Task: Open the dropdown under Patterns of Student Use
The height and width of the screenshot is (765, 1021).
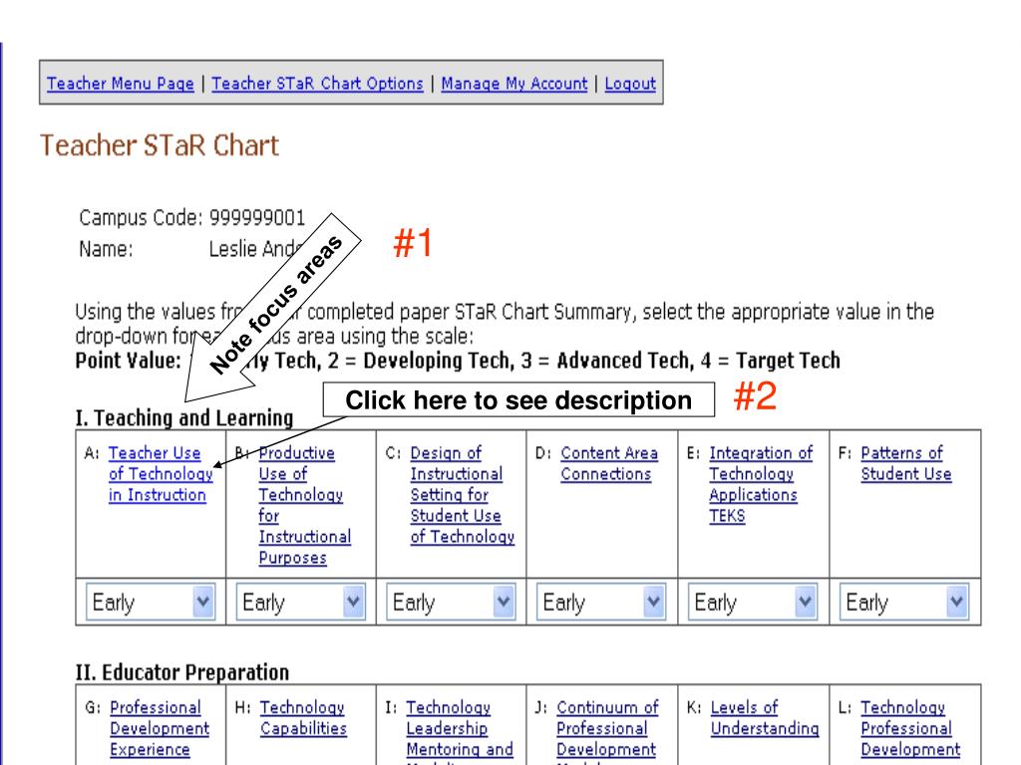Action: tap(903, 602)
